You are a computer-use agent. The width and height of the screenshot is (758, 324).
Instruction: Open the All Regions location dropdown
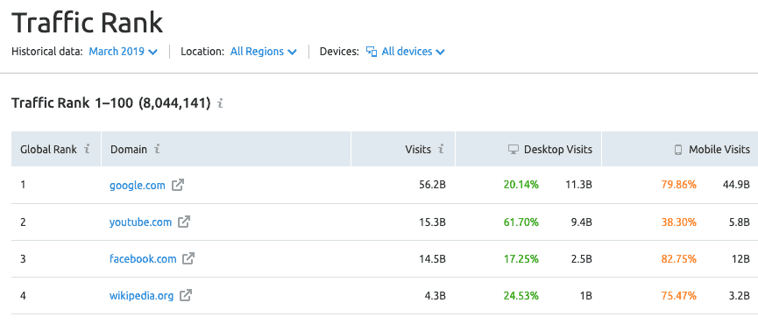tap(264, 52)
